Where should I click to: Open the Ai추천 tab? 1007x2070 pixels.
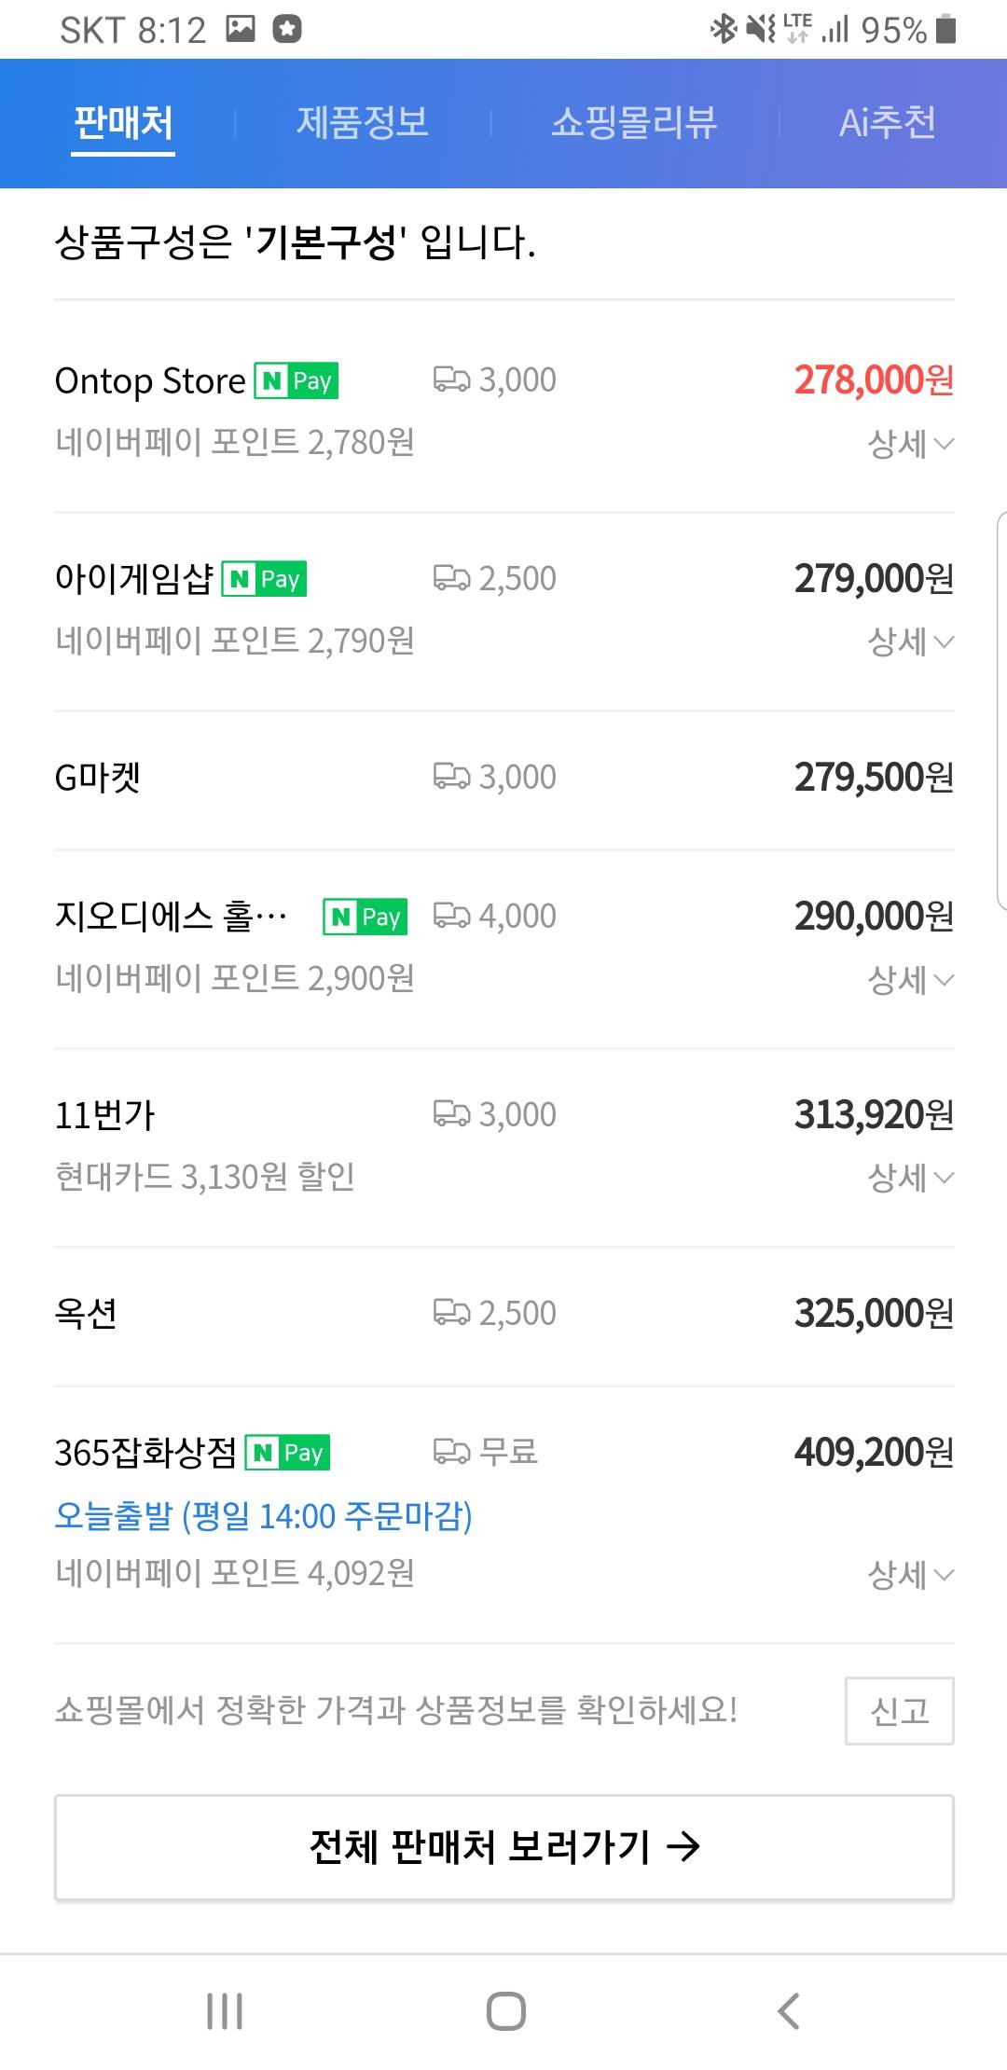pos(887,123)
